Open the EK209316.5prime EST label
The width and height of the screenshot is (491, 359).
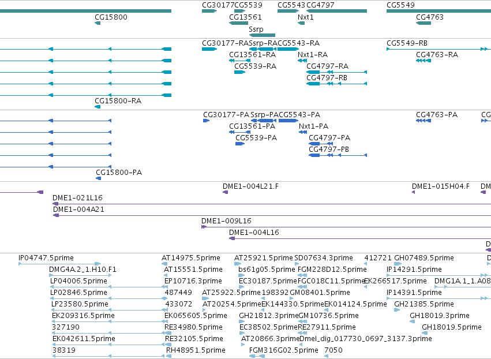83,316
